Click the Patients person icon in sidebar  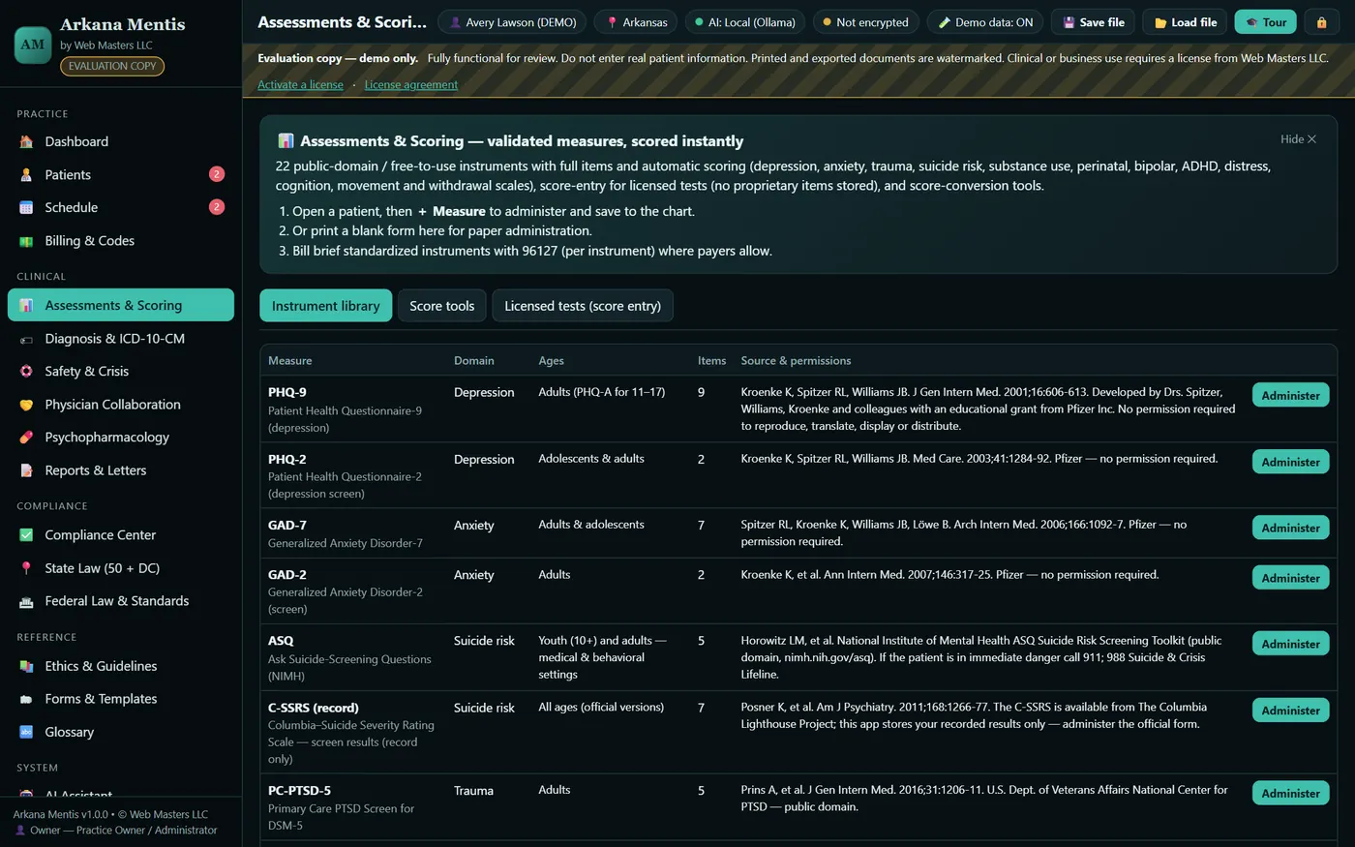pyautogui.click(x=26, y=175)
